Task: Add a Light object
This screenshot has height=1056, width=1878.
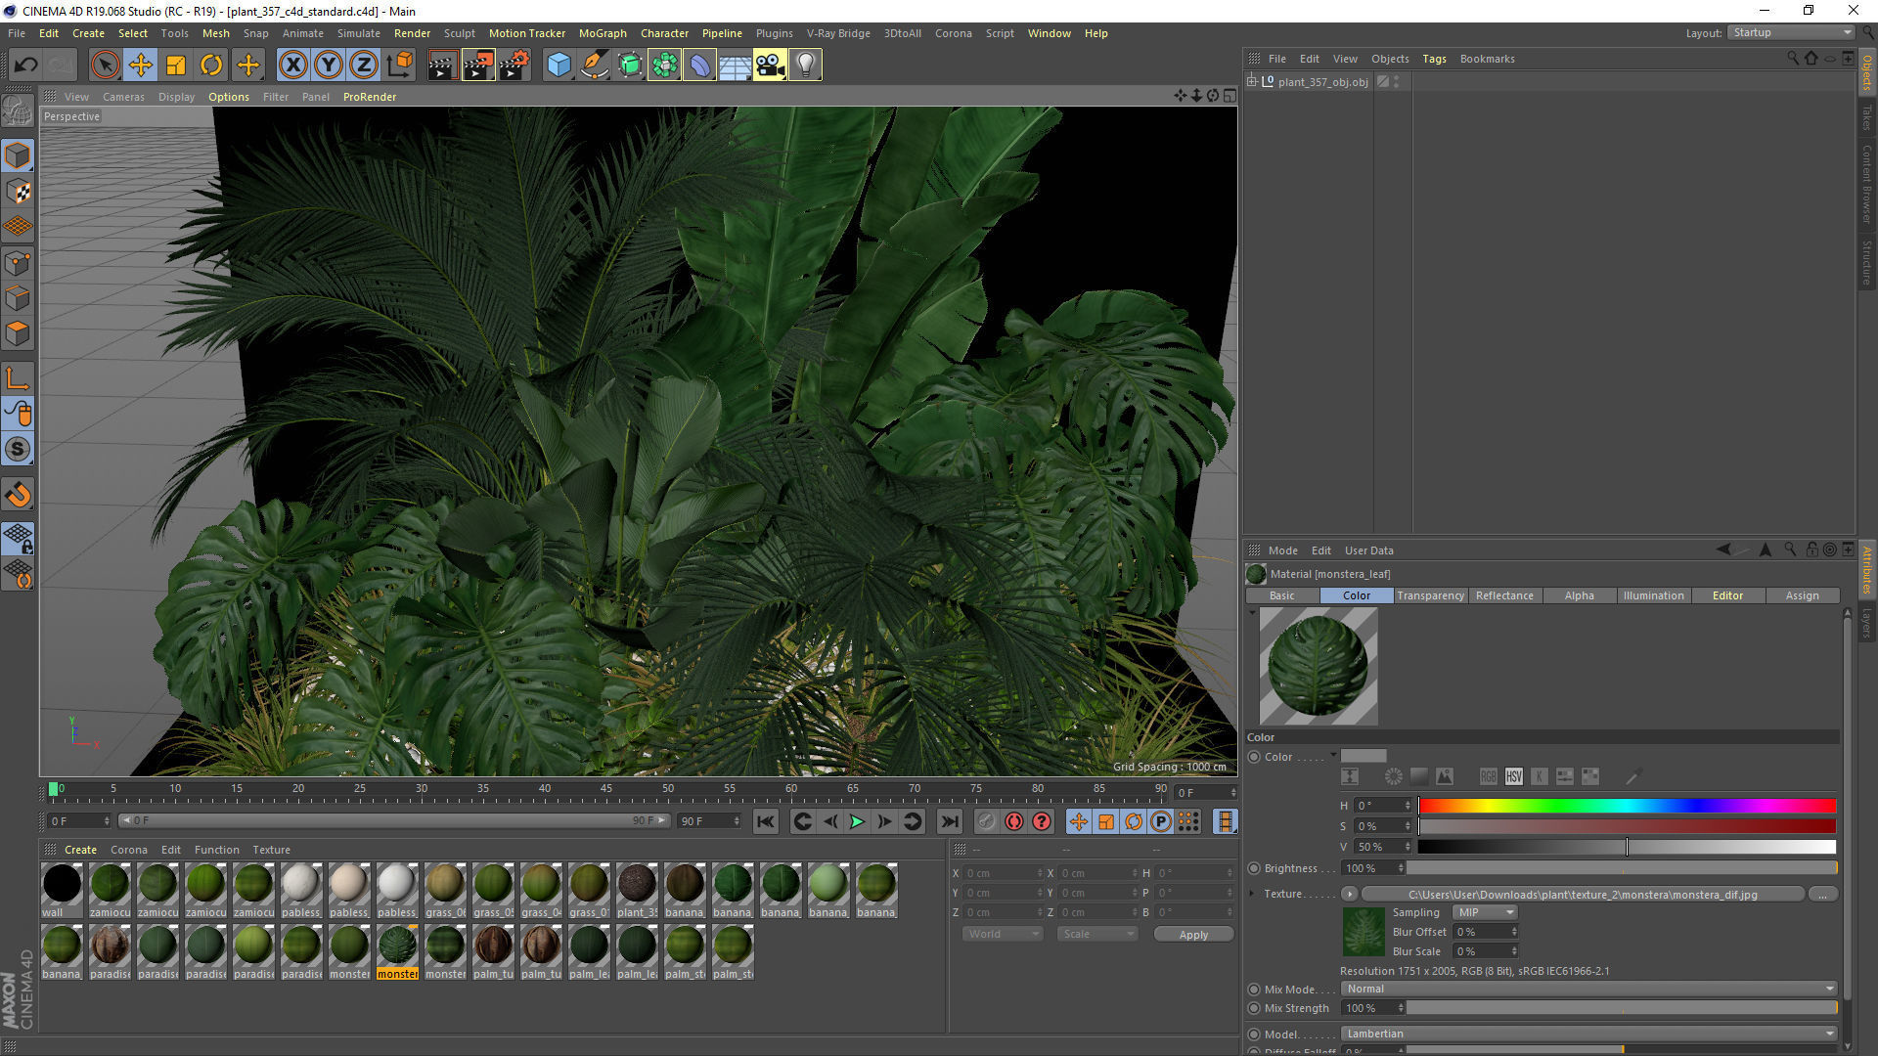Action: pos(805,66)
